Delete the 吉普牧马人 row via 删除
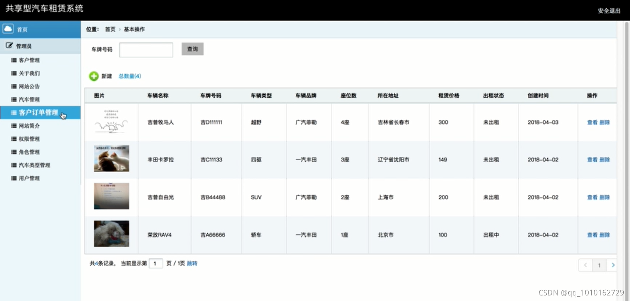The height and width of the screenshot is (301, 630). 605,122
